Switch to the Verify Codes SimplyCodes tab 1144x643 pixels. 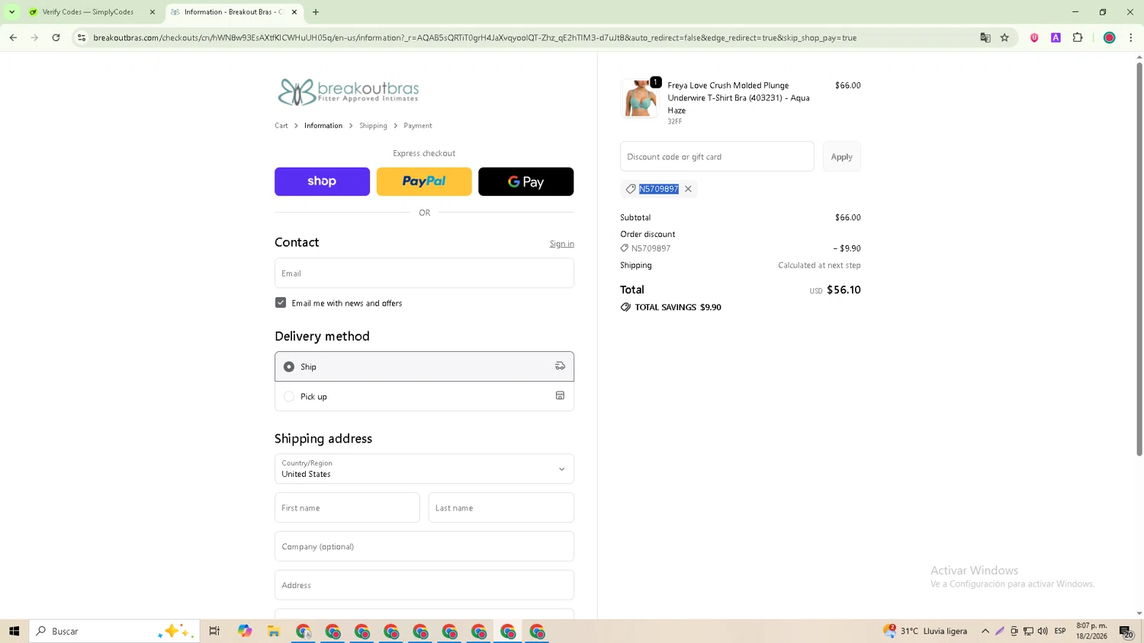point(88,12)
